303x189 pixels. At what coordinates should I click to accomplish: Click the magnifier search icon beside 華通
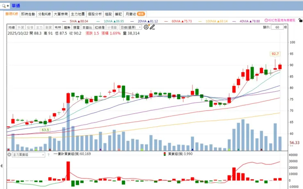click(4, 6)
